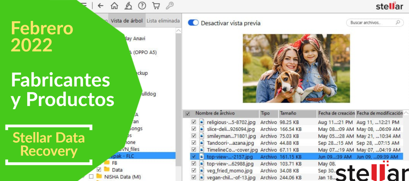Image resolution: width=409 pixels, height=181 pixels.
Task: Click file icon of veg_fried_momo.jpg
Action: pos(202,170)
